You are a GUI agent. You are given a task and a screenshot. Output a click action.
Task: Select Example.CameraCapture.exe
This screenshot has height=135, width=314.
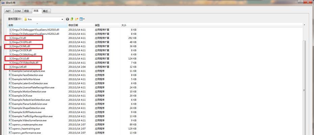[29, 71]
